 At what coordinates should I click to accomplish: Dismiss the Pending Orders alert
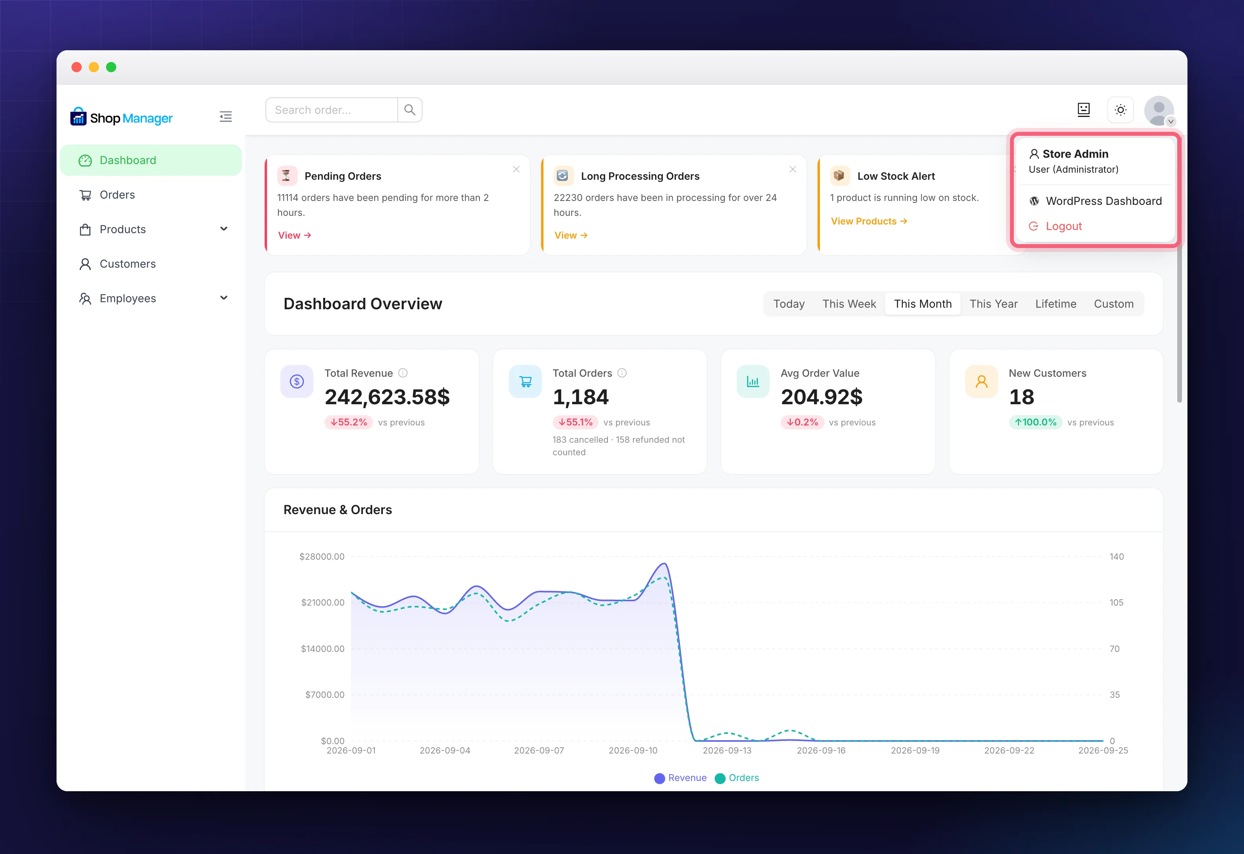[516, 169]
